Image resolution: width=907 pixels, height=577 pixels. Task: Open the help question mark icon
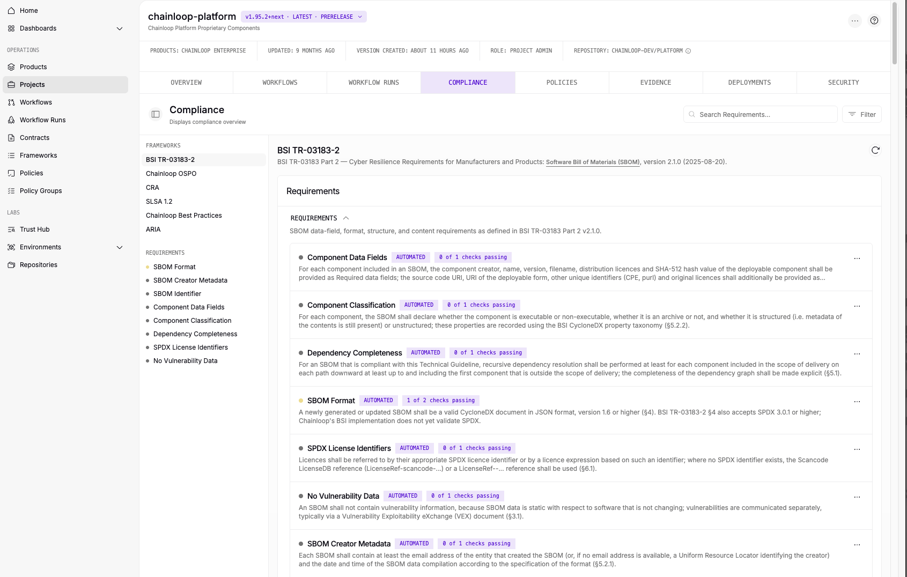tap(874, 20)
